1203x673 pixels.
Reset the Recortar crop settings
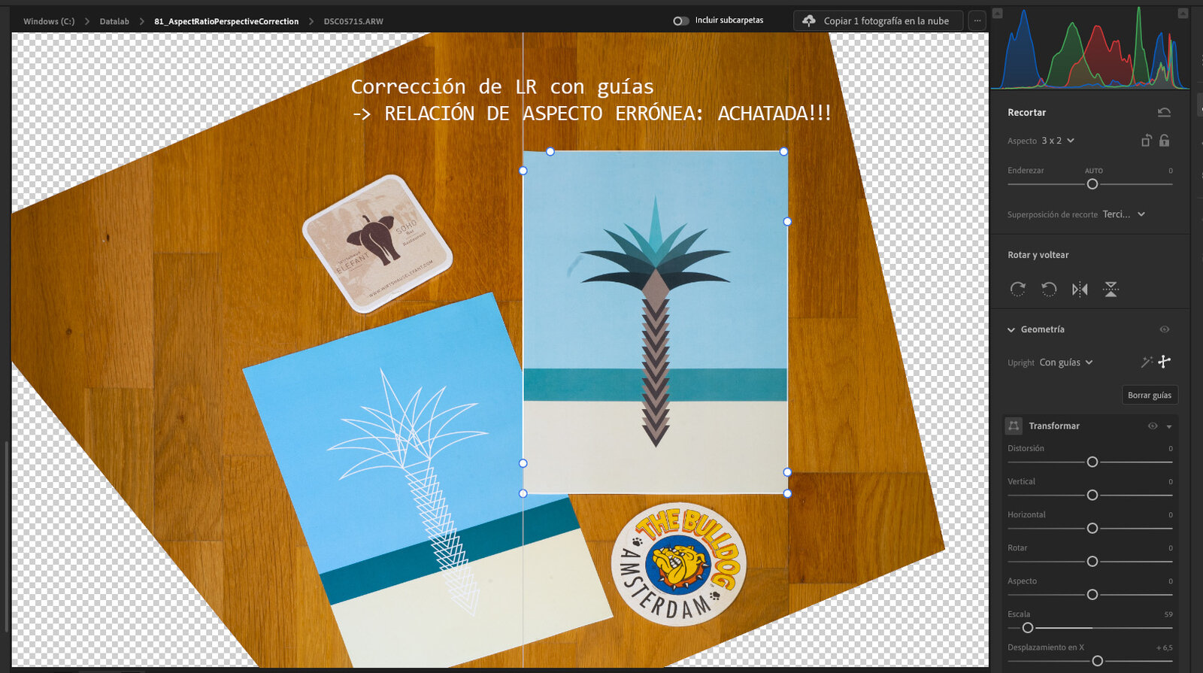click(x=1164, y=112)
